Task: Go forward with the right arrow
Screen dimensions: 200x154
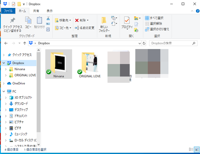Action: (x=13, y=43)
